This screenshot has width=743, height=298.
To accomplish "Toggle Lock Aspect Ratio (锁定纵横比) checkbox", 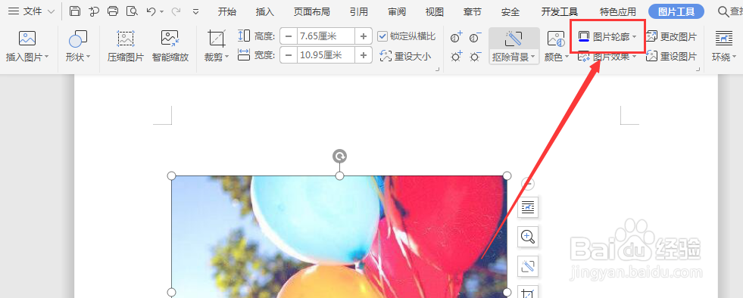I will [x=382, y=36].
